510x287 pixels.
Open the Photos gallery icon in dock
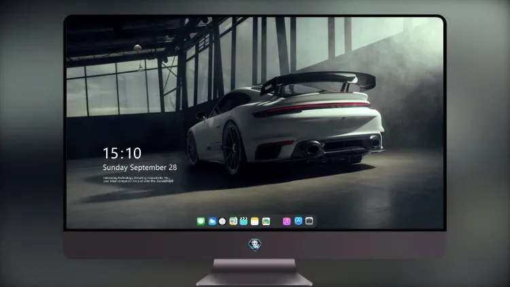point(266,221)
